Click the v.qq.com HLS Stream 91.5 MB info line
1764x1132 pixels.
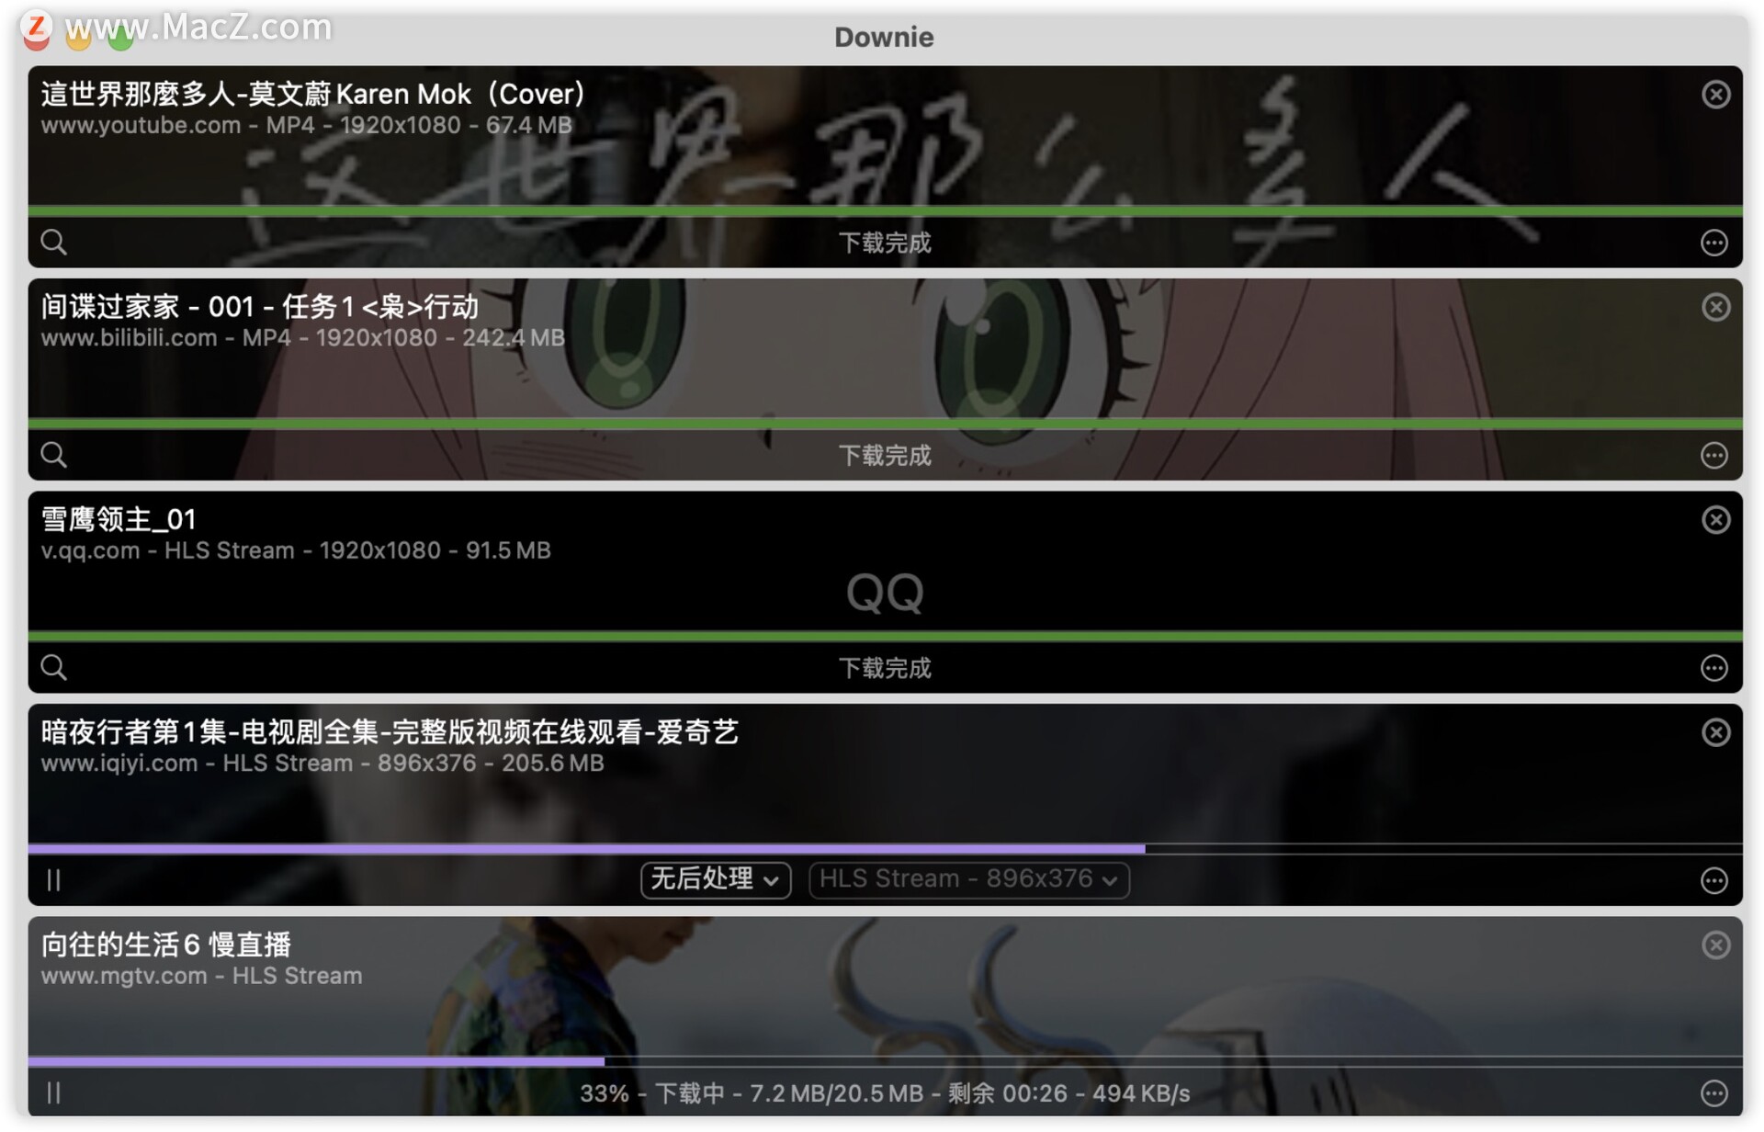click(x=296, y=550)
